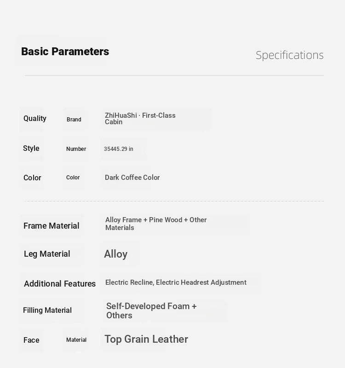Click the large Color row label
This screenshot has width=345, height=368.
tap(32, 178)
